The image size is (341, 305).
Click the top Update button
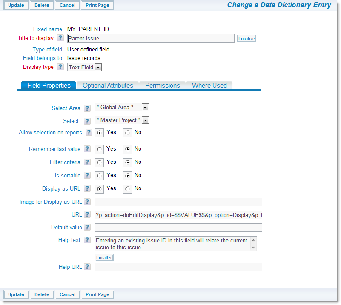click(x=16, y=6)
